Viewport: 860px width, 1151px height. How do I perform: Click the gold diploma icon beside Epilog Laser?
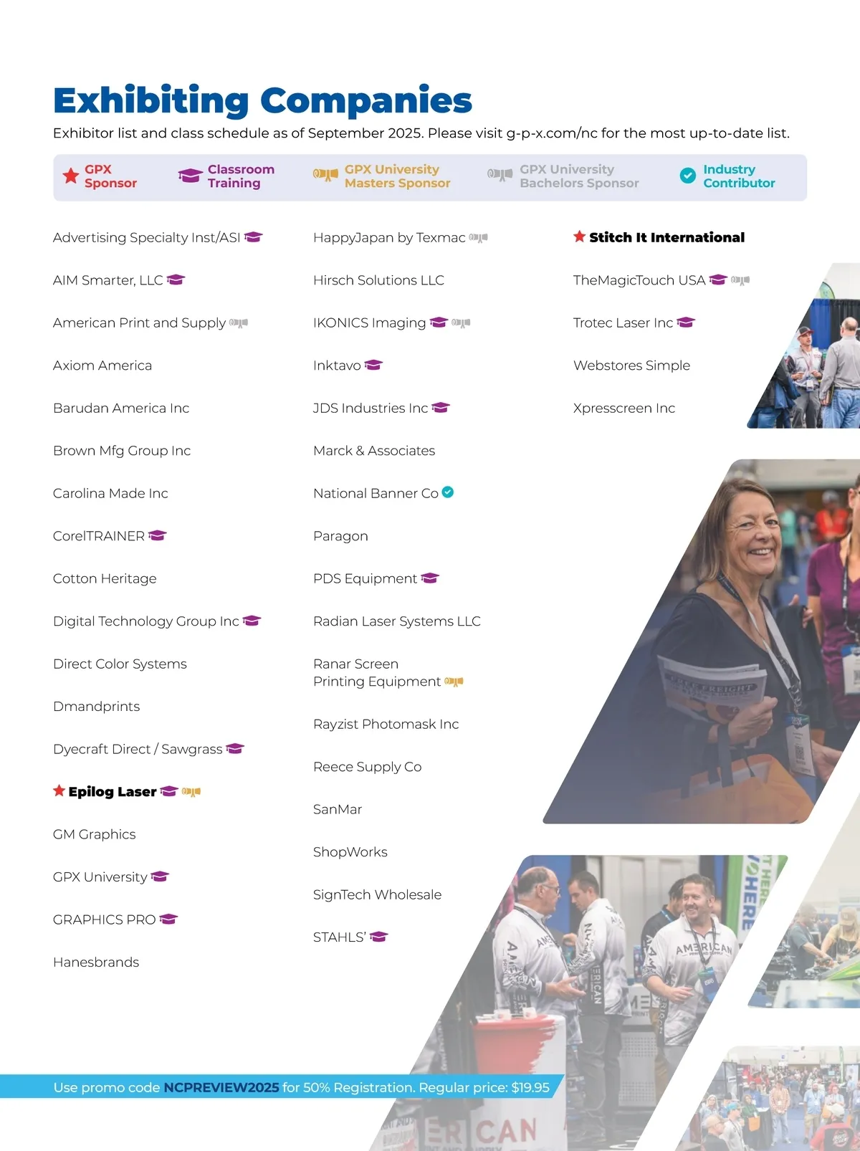191,792
